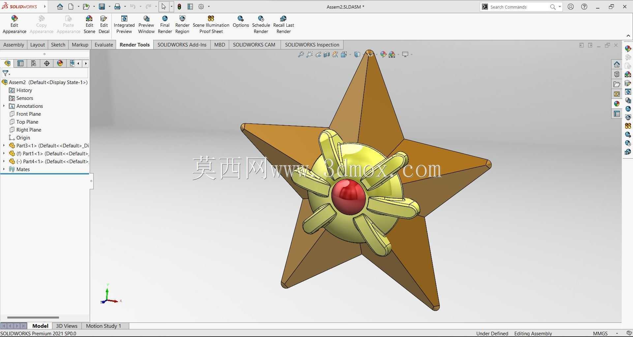This screenshot has width=633, height=337.
Task: Click the Home icon in the title bar
Action: [x=60, y=7]
